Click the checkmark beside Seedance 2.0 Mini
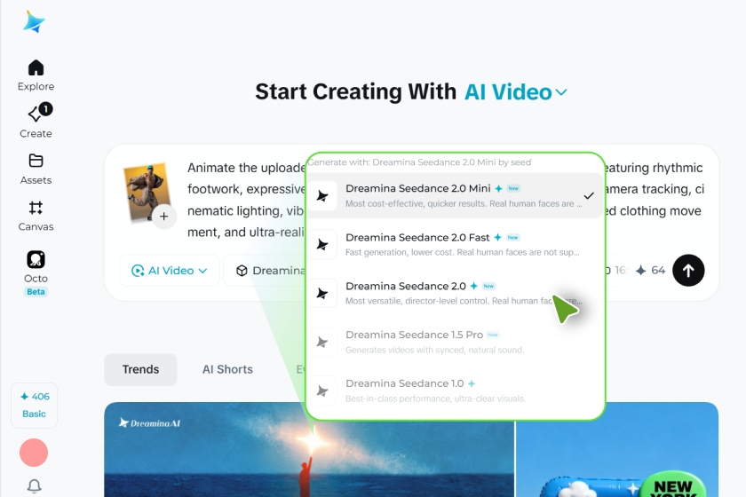 coord(589,195)
